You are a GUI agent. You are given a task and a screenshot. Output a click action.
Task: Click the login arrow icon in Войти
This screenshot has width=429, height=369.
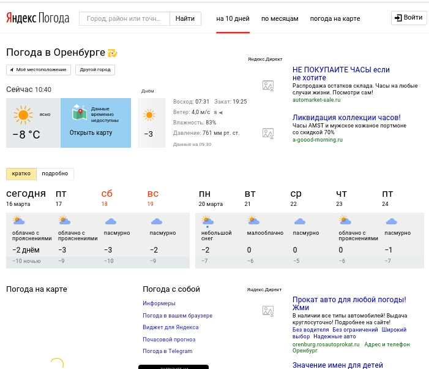tap(398, 18)
